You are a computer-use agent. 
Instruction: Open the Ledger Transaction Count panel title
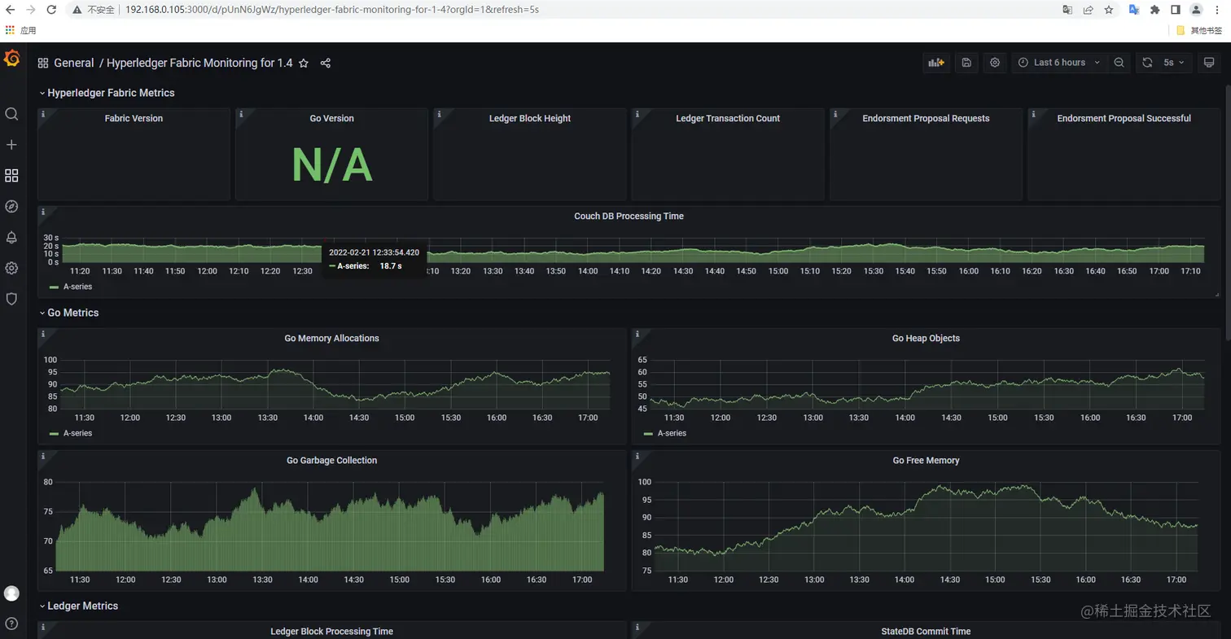728,119
